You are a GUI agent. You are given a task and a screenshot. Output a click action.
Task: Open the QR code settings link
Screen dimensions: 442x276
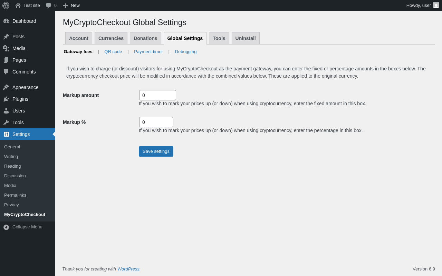coord(113,52)
